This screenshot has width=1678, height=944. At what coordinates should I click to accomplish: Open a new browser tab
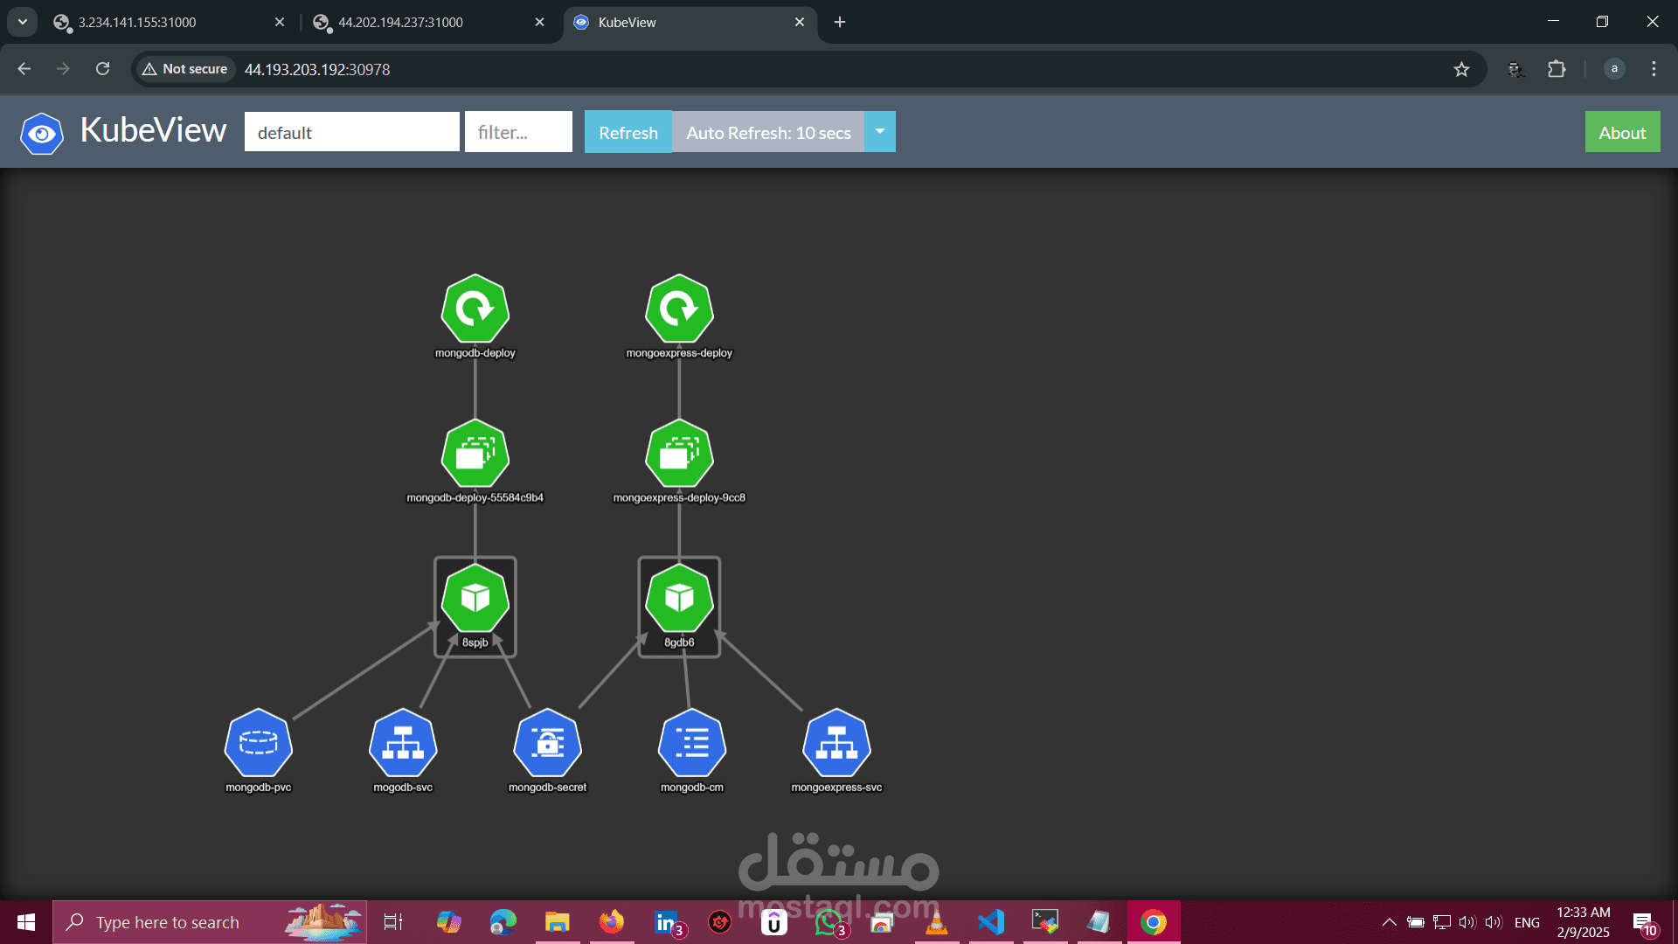[840, 22]
